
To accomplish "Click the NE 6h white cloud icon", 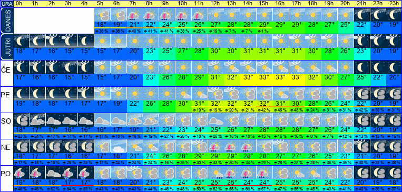I will pyautogui.click(x=119, y=146).
